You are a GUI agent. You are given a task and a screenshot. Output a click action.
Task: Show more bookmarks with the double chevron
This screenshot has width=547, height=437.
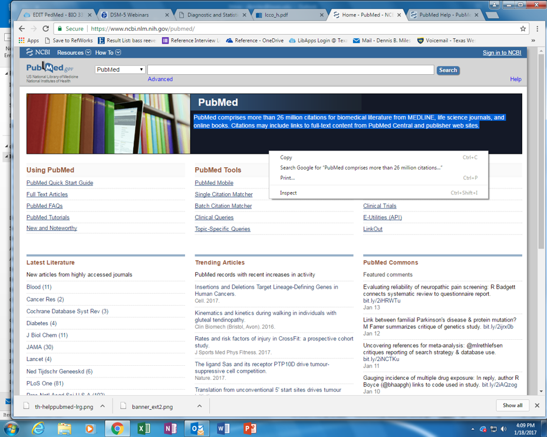[x=533, y=41]
